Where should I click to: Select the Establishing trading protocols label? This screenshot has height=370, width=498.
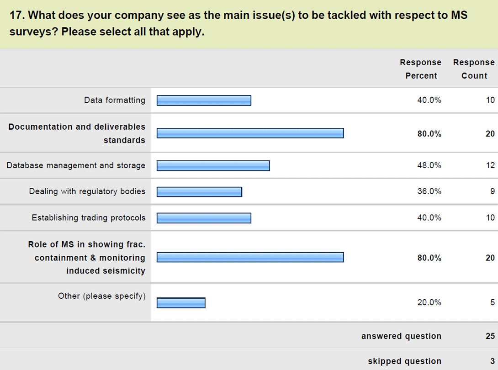(x=89, y=217)
